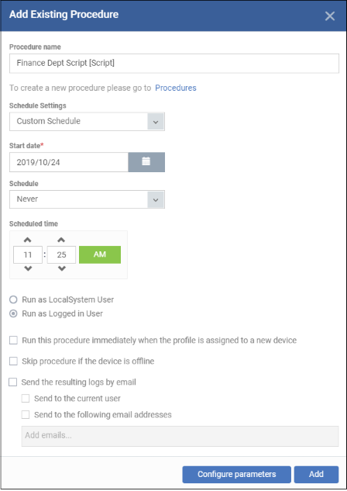The image size is (347, 491).
Task: Decrease the scheduled minutes with down arrow
Action: (62, 268)
